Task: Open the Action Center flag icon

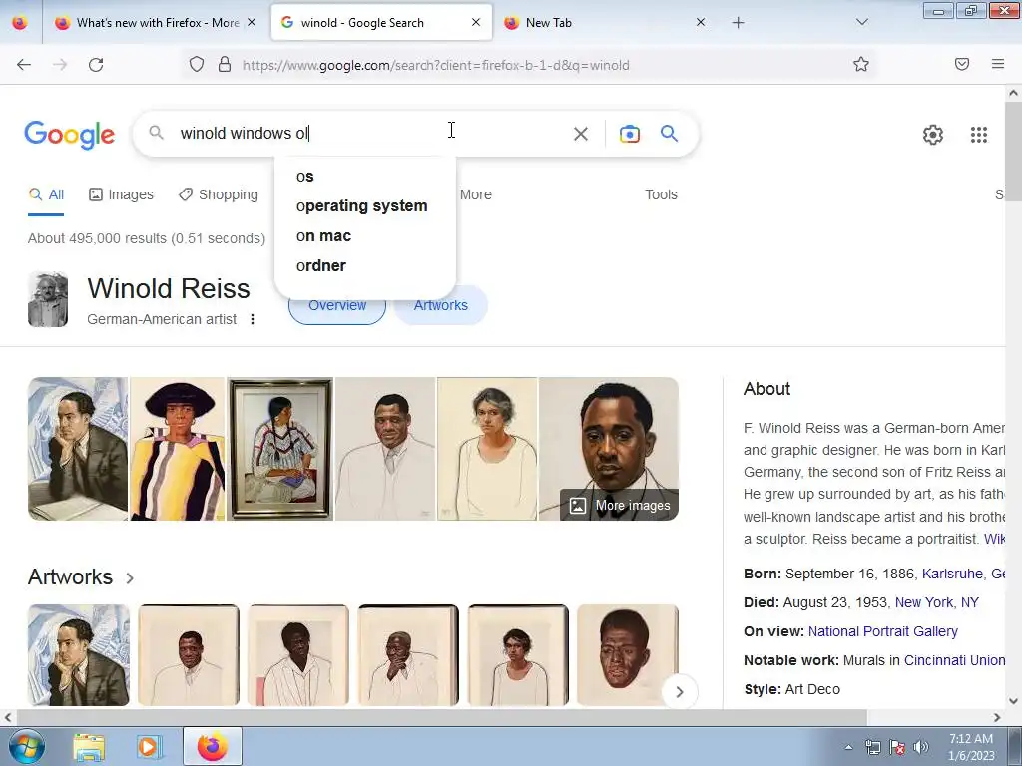Action: point(897,747)
